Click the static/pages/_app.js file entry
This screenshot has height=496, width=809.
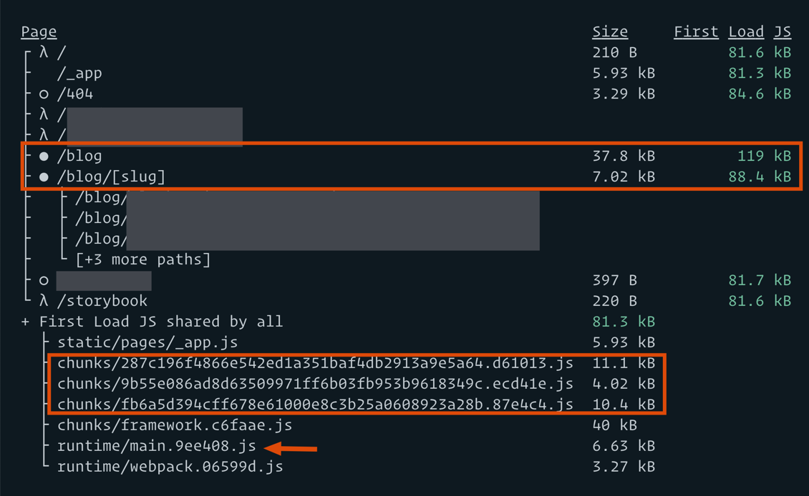(x=147, y=342)
